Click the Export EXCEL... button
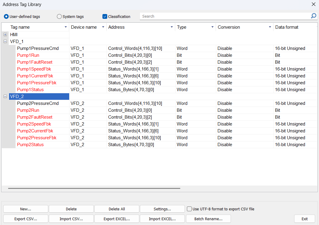 117,219
